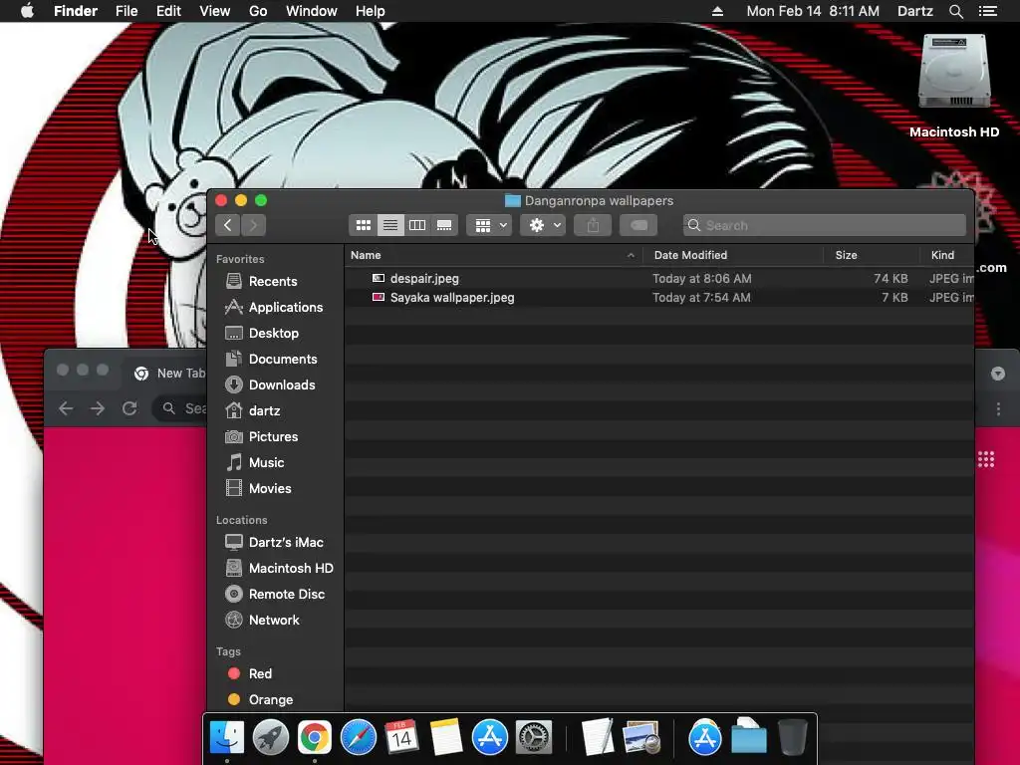Go back in Finder history

[228, 225]
